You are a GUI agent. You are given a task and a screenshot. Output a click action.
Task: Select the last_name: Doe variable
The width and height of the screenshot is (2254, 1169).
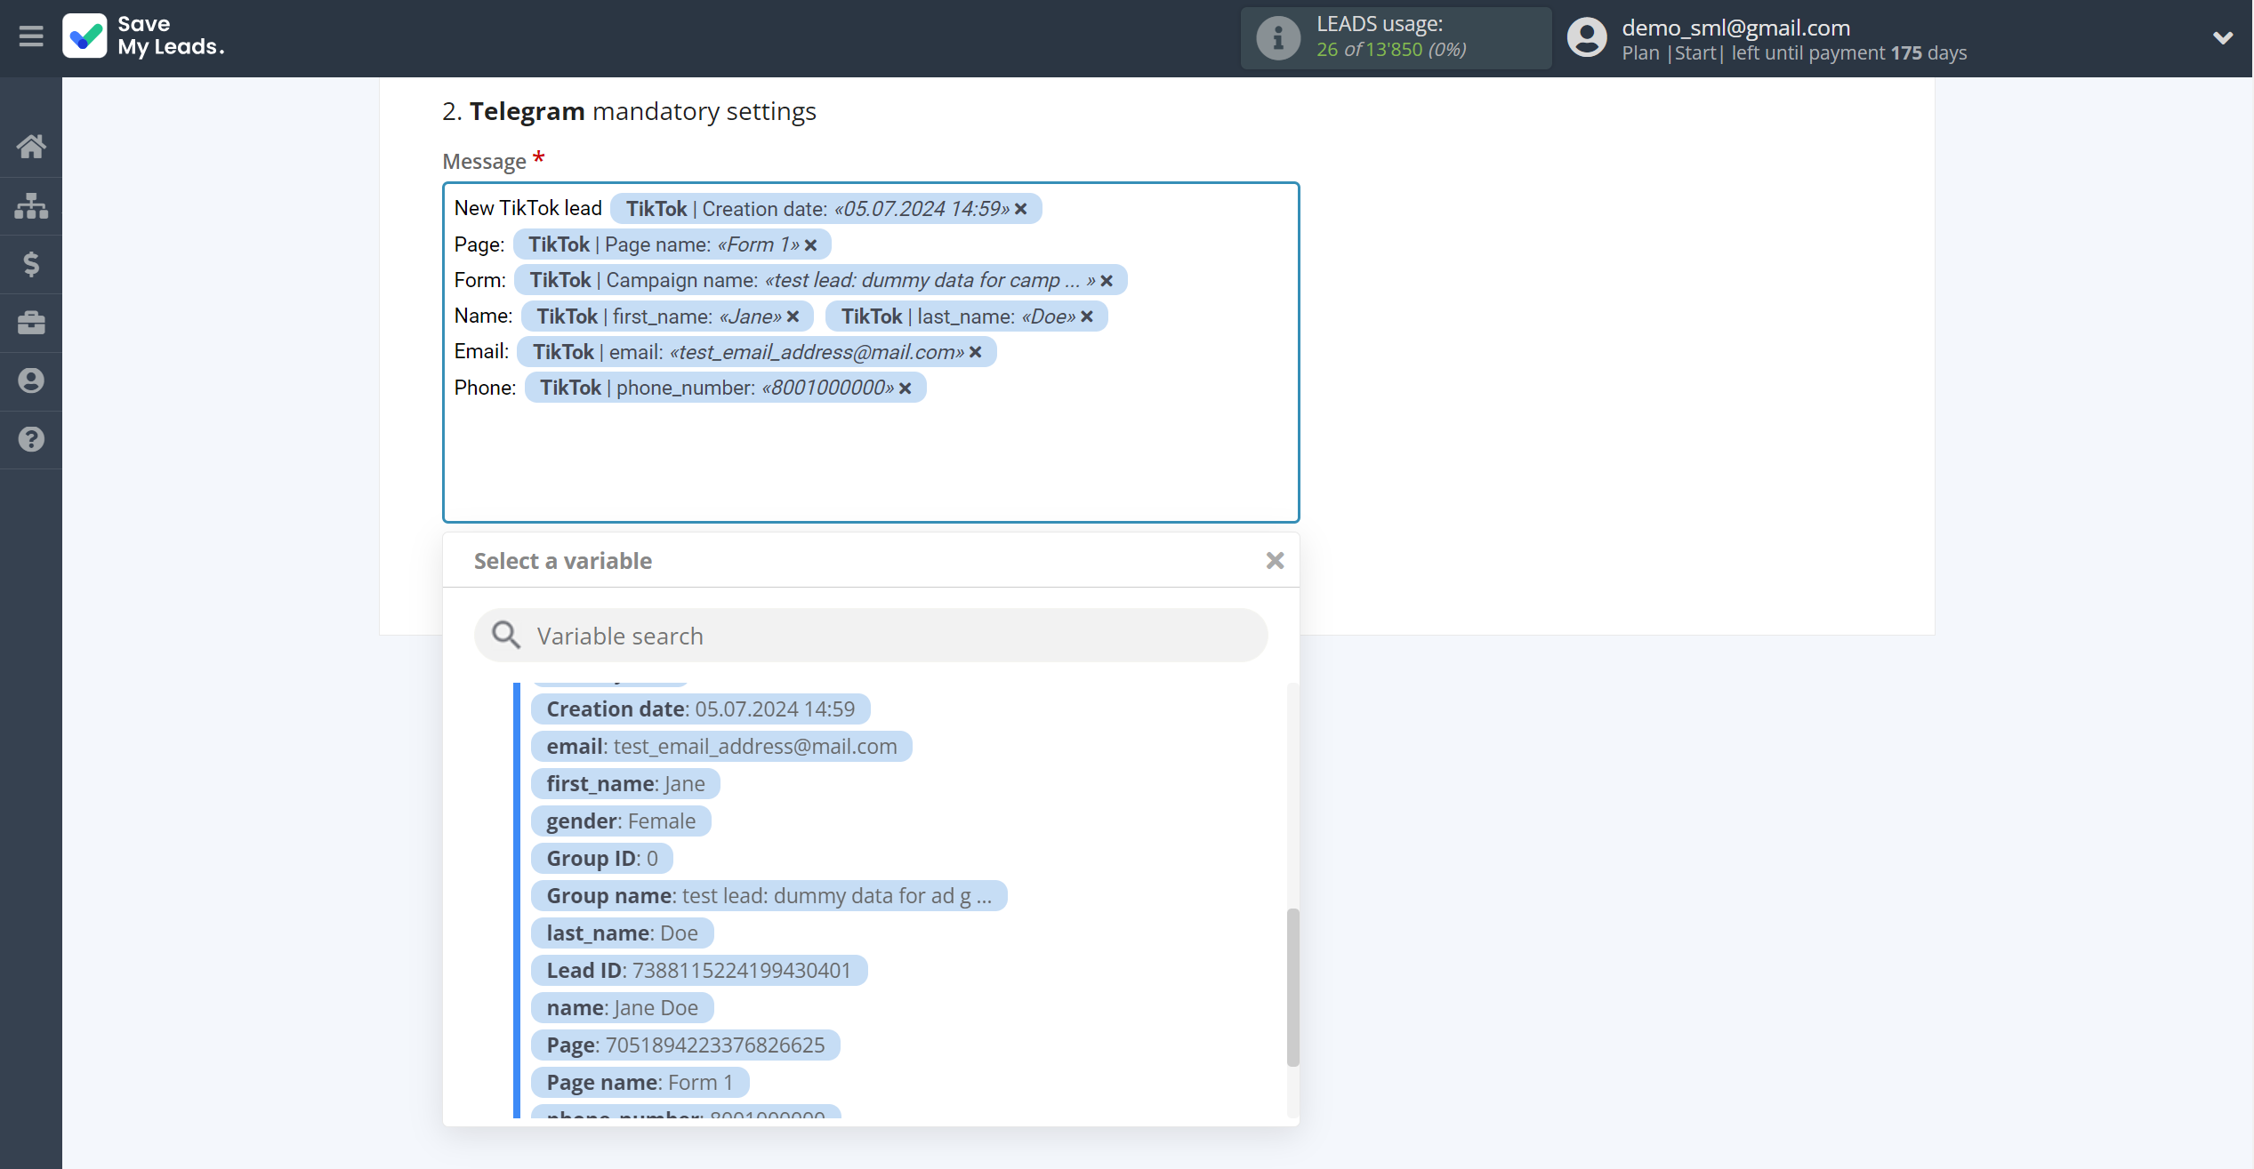[623, 933]
